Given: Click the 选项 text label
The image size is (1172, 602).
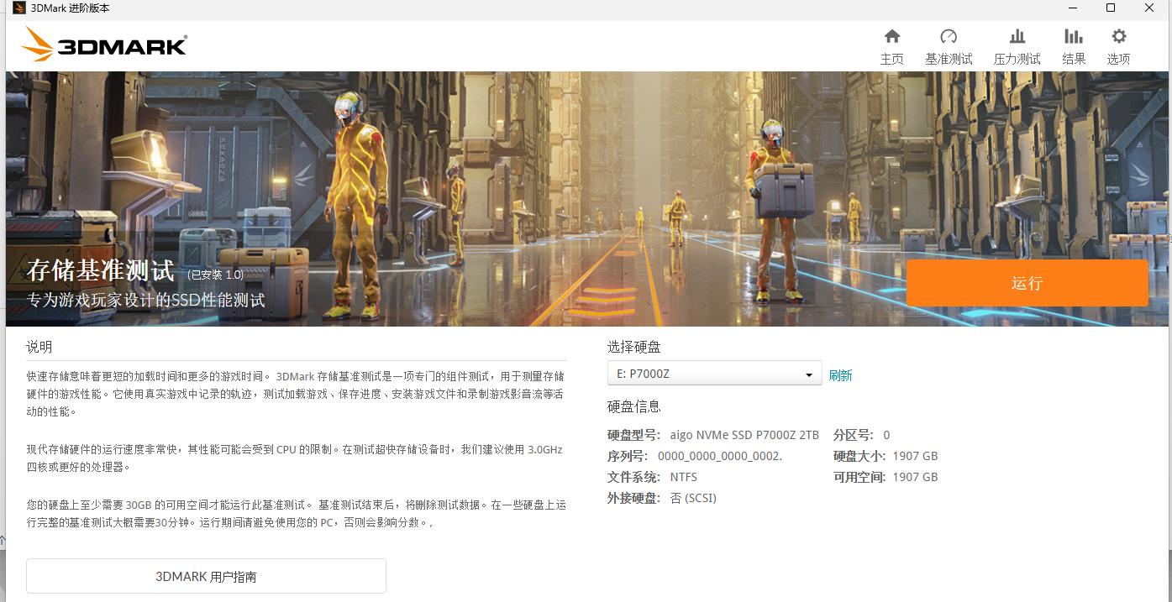Looking at the screenshot, I should (x=1118, y=59).
